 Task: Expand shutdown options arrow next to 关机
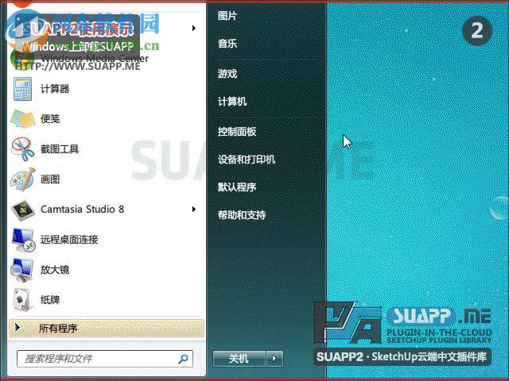274,359
